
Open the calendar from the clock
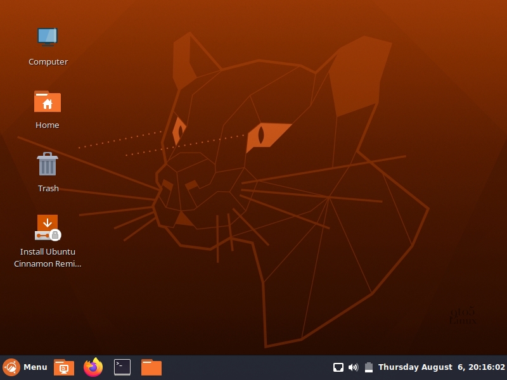coord(441,367)
